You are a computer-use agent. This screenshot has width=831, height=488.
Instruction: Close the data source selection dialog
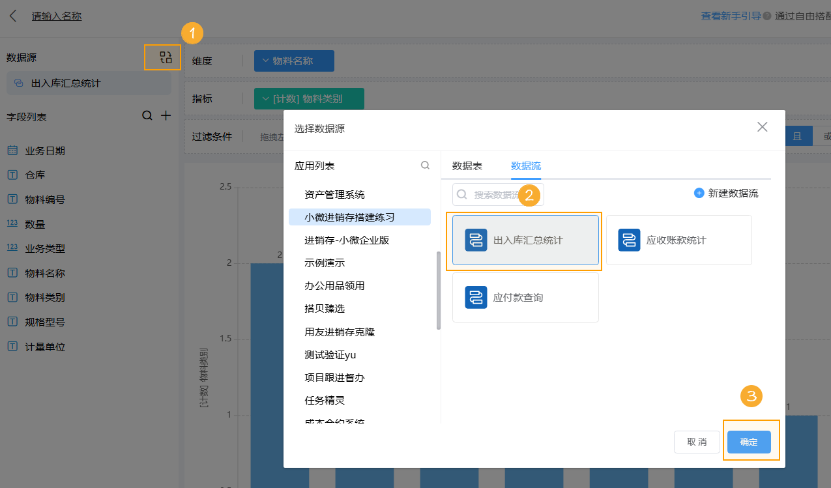click(x=762, y=127)
